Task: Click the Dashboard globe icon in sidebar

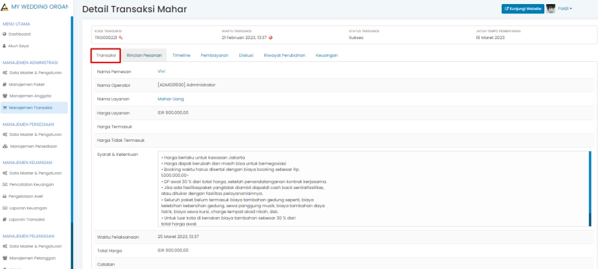Action: click(x=5, y=34)
